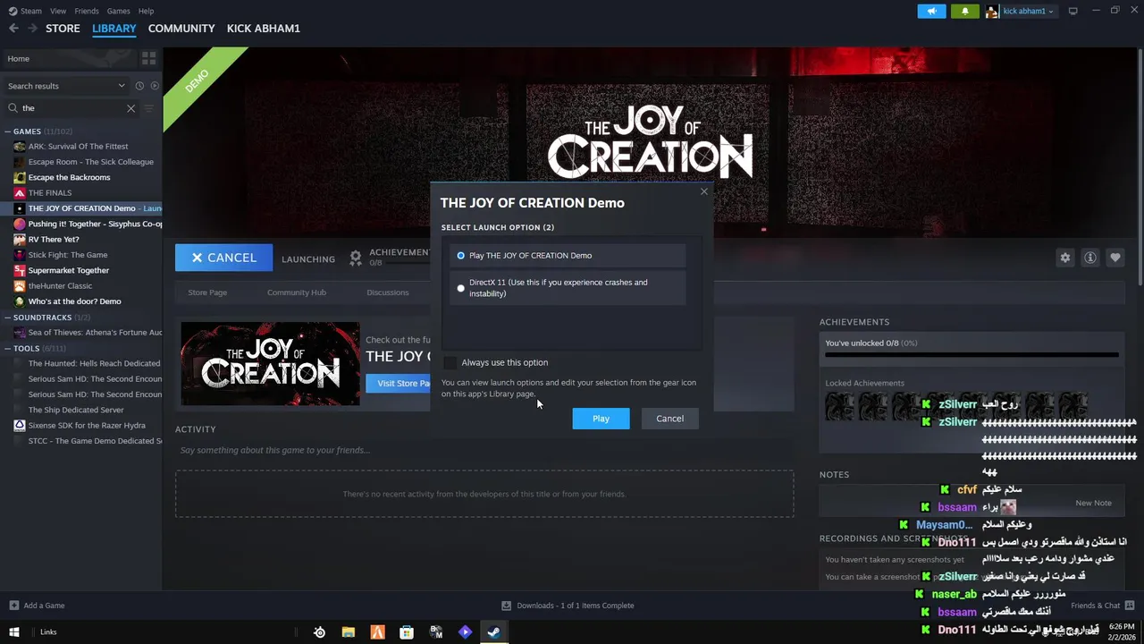Screen dimensions: 1144x644
Task: Open the advanced filters icon beside search
Action: tap(149, 108)
